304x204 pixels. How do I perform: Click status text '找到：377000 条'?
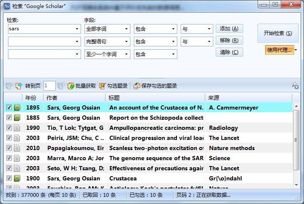pos(26,195)
